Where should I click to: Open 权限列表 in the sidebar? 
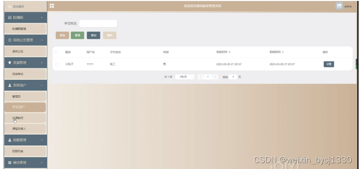tap(25, 151)
